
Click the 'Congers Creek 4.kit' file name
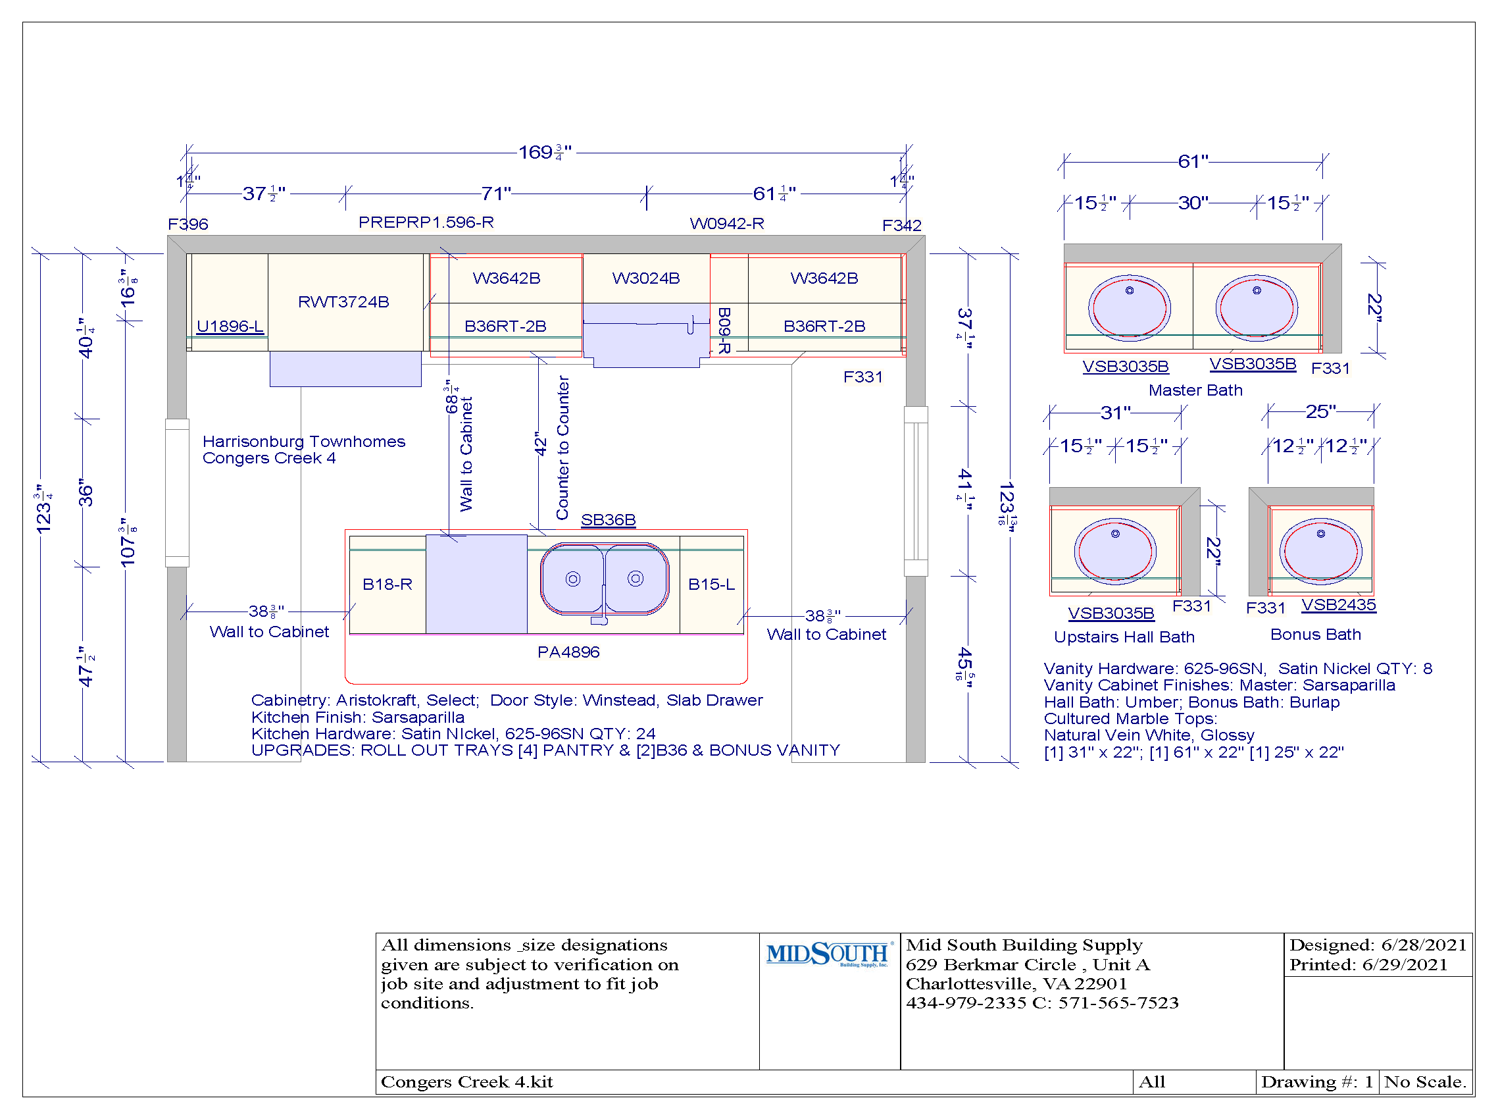pyautogui.click(x=467, y=1082)
